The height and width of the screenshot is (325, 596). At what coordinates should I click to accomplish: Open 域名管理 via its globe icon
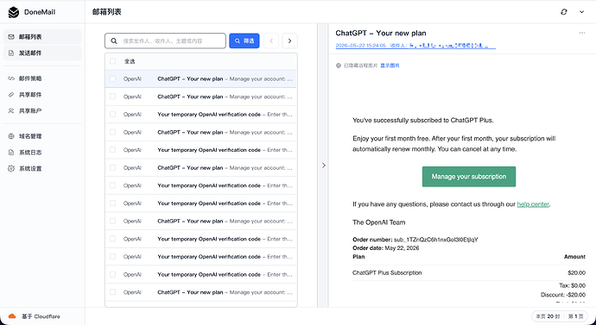pyautogui.click(x=11, y=136)
